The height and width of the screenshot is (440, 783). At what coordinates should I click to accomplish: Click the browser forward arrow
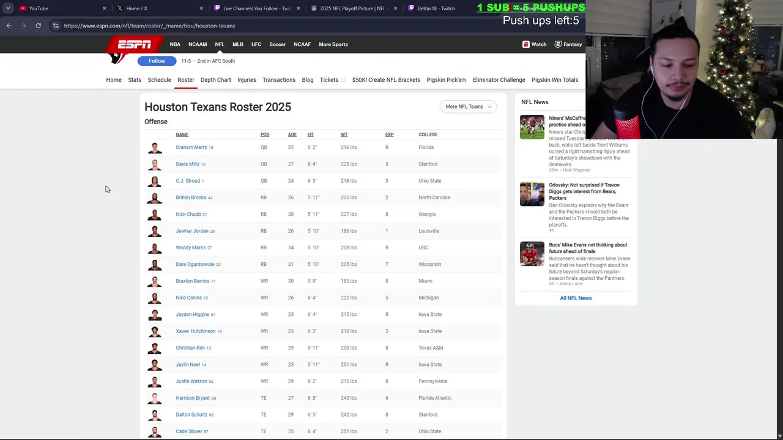(x=24, y=26)
